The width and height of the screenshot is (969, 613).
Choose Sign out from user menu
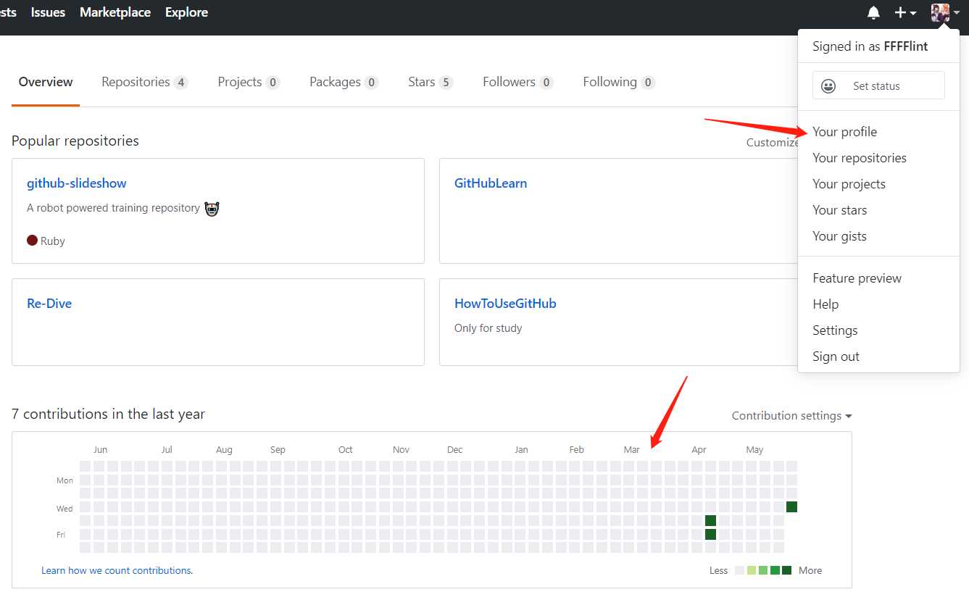(836, 356)
